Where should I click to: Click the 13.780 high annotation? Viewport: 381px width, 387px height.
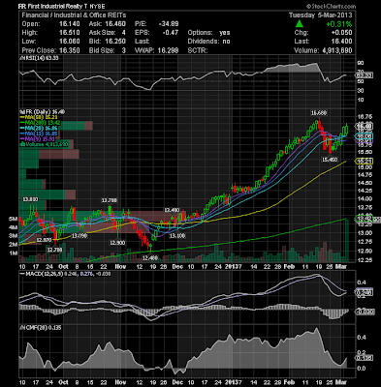[109, 200]
